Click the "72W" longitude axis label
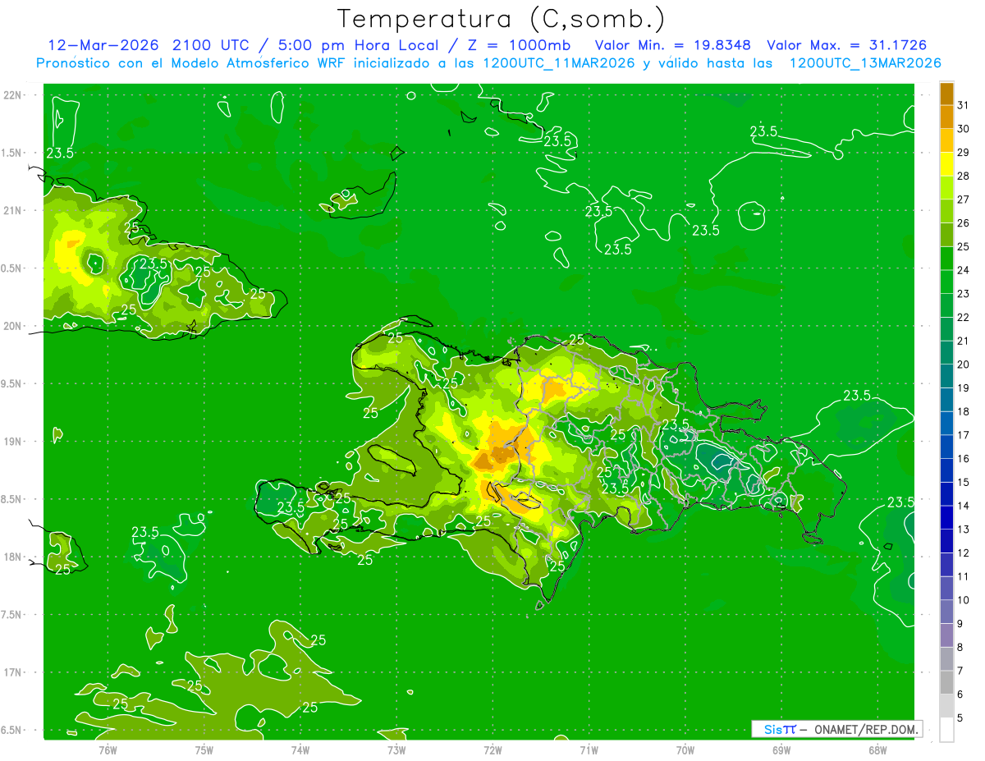The width and height of the screenshot is (985, 761). pyautogui.click(x=492, y=750)
